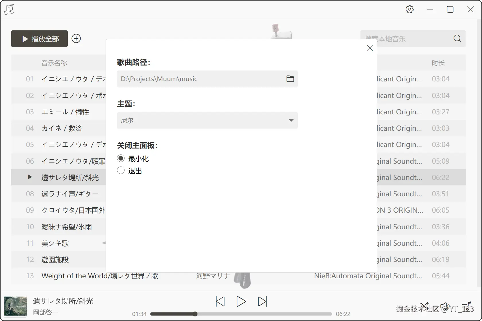This screenshot has width=482, height=321.
Task: Select the 退出 radio option
Action: pyautogui.click(x=121, y=170)
